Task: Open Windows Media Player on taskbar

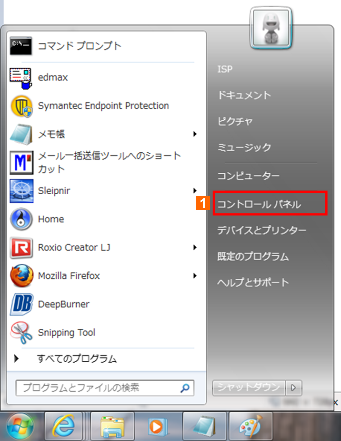Action: [158, 426]
